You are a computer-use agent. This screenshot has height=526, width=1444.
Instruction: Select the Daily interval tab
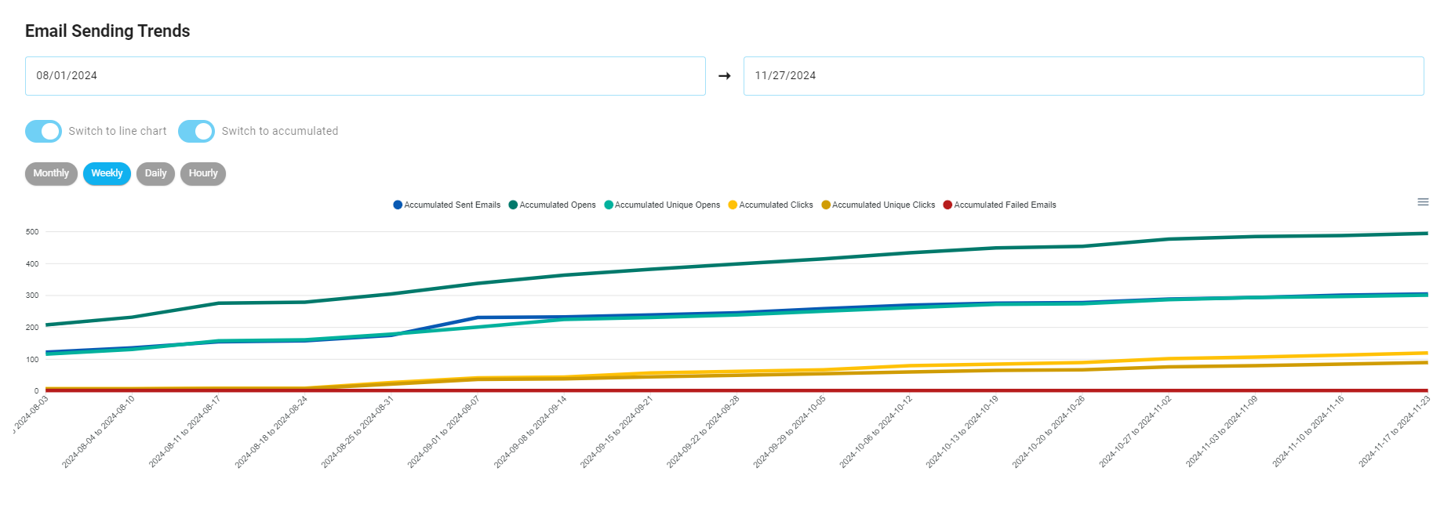[x=155, y=173]
